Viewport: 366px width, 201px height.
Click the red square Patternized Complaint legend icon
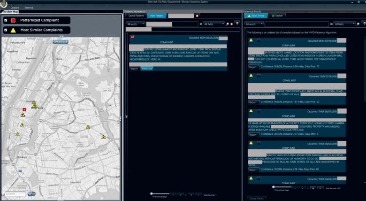(13, 20)
